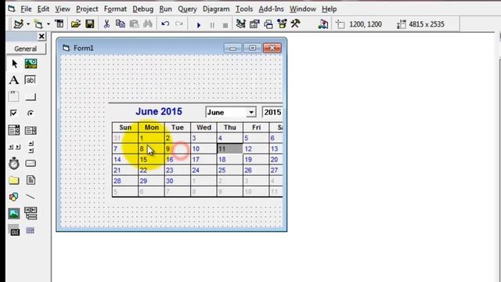Select June 24 in calendar

tap(204, 170)
